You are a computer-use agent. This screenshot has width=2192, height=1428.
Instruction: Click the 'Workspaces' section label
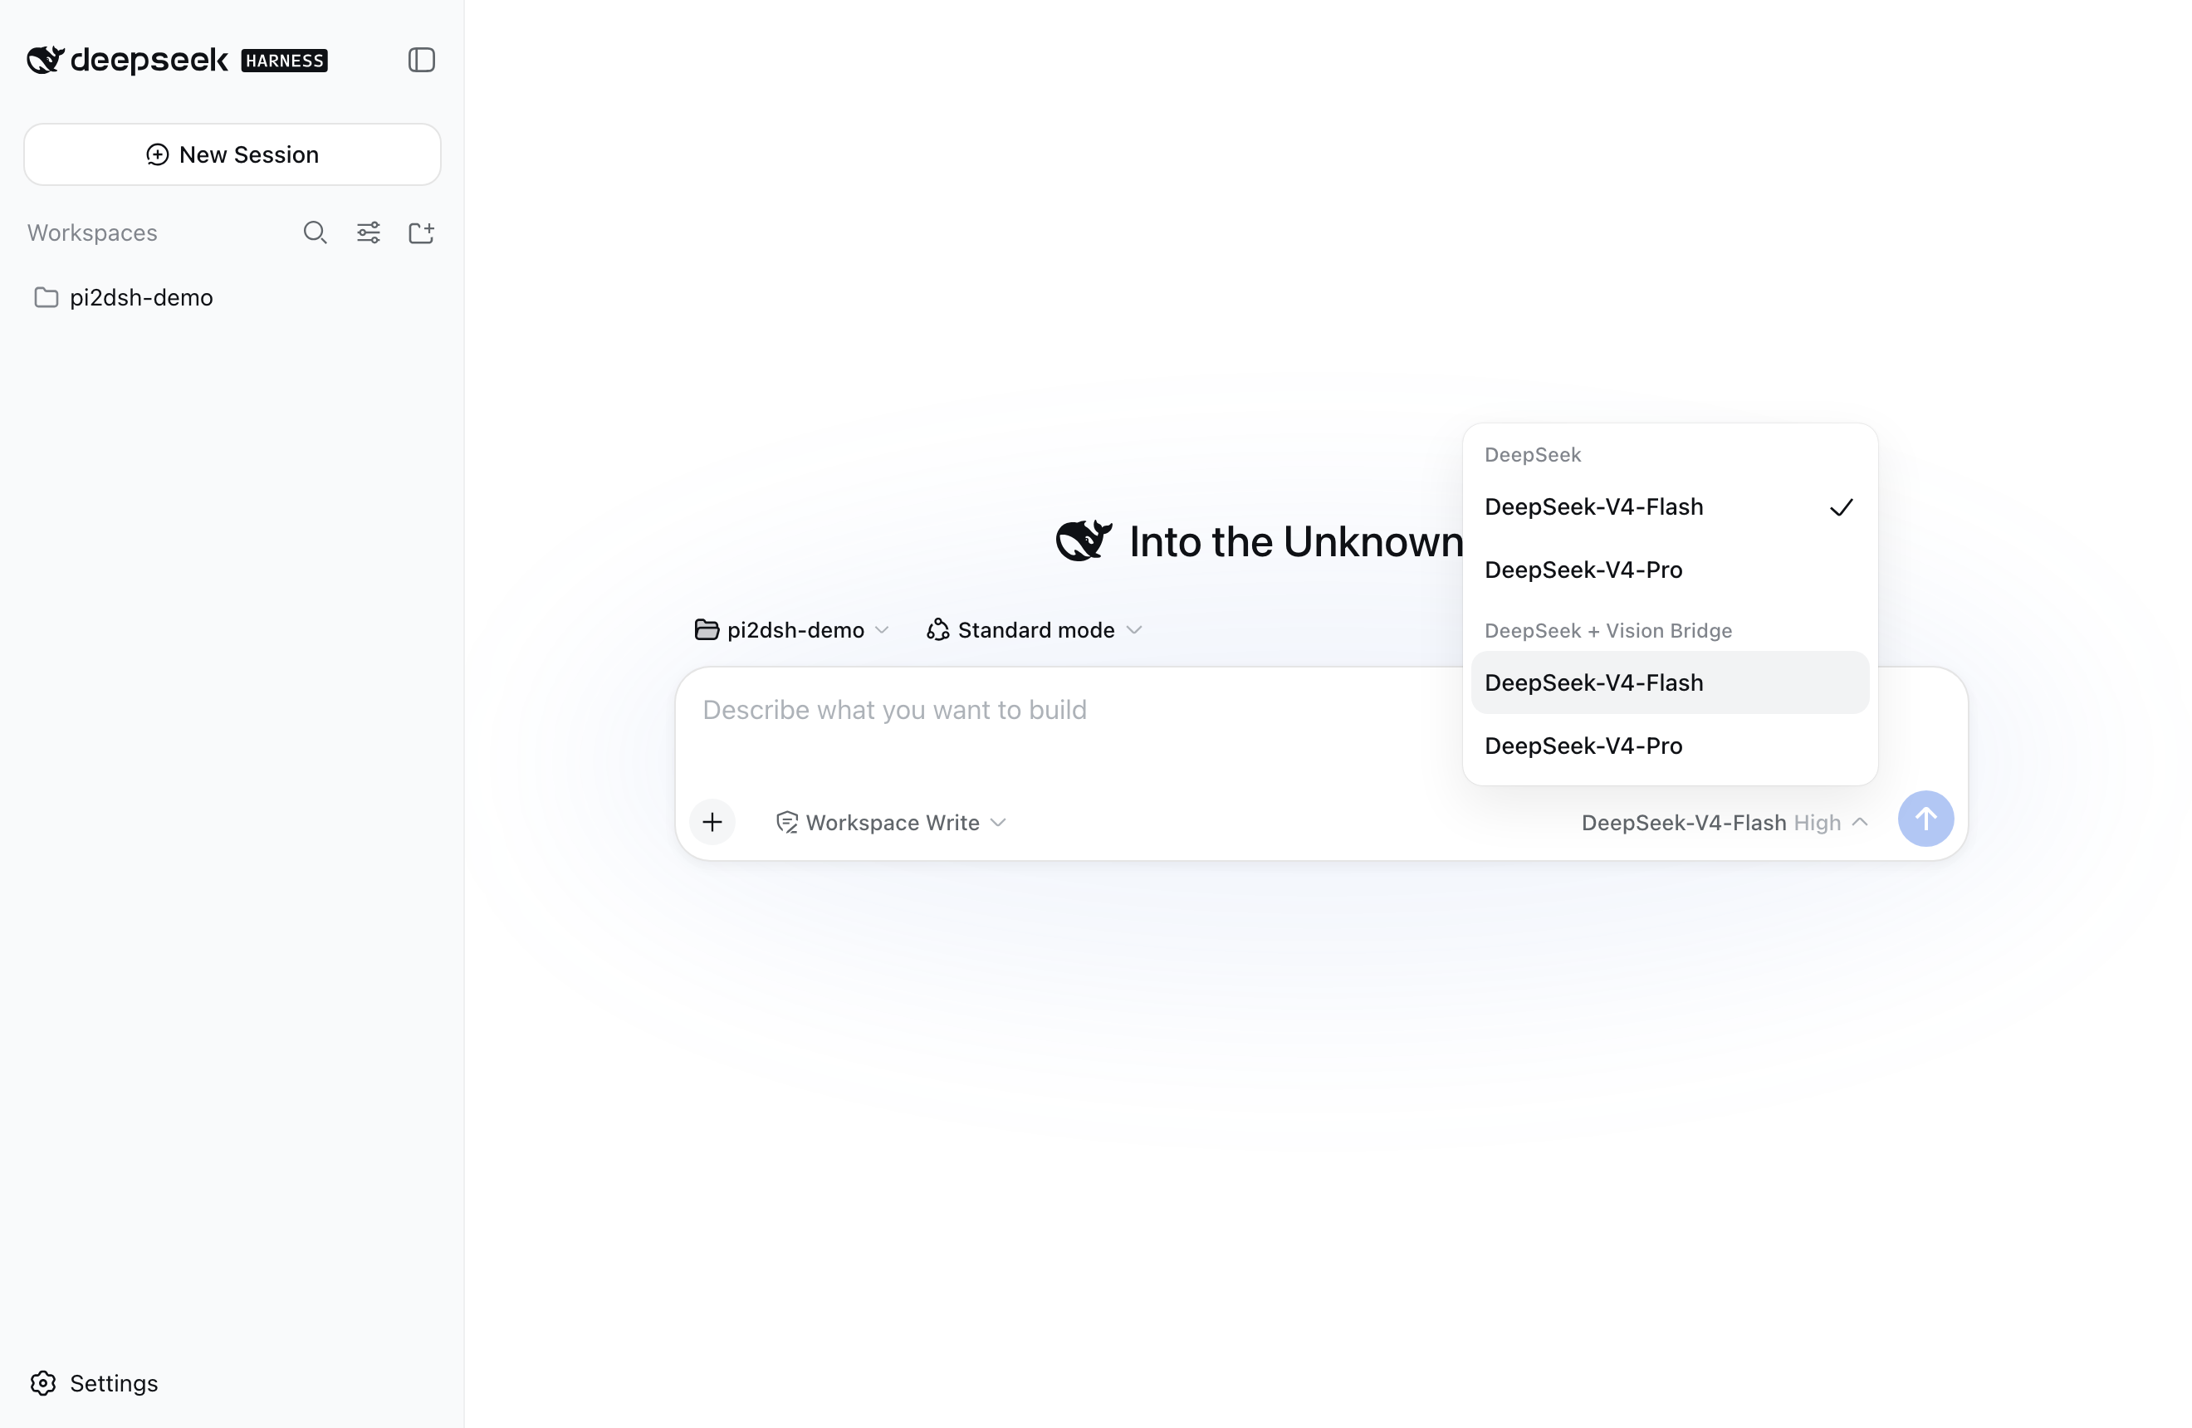[92, 233]
